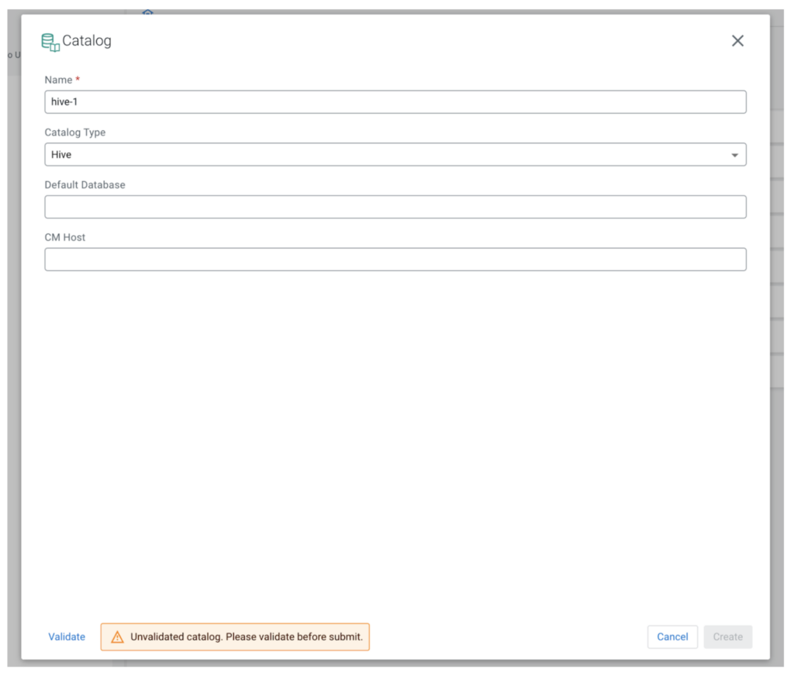This screenshot has height=676, width=794.
Task: Cancel the catalog creation
Action: (x=672, y=637)
